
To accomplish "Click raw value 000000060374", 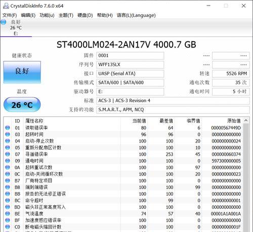I will pos(226,154).
